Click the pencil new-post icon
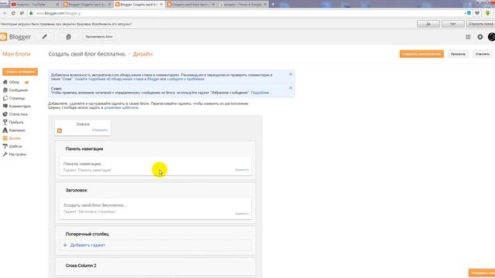Screen dimensions: 495x278 45,37
